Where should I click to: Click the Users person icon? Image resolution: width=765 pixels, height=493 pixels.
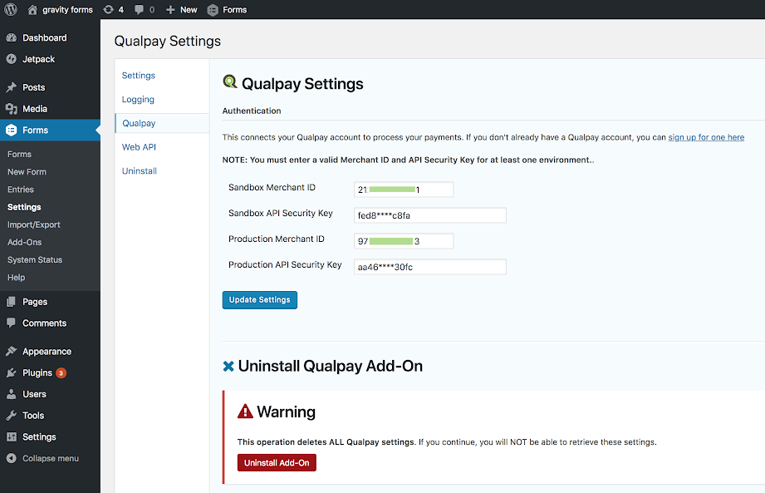[12, 394]
